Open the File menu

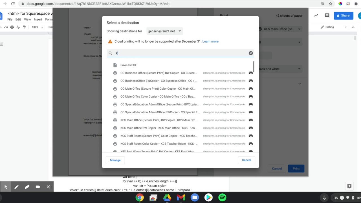pos(10,19)
